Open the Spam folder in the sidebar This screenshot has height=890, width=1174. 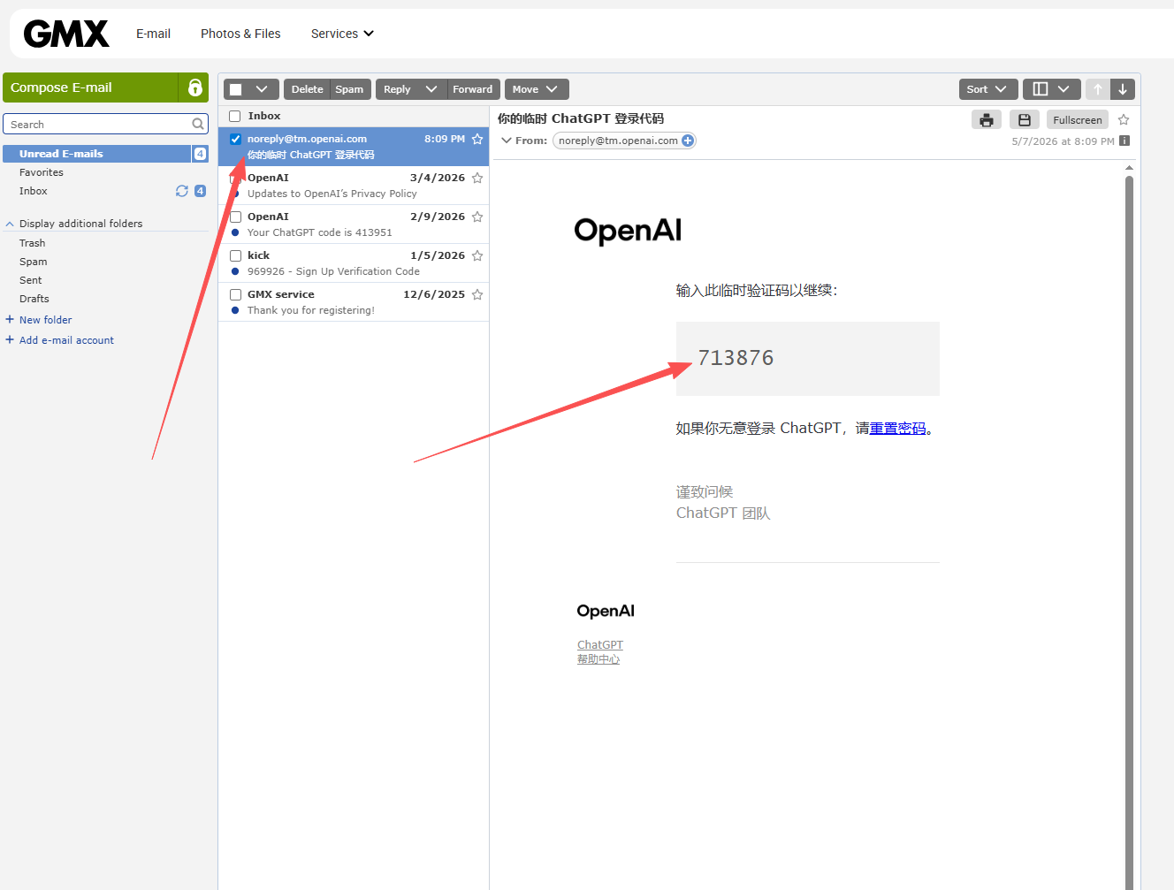(34, 262)
